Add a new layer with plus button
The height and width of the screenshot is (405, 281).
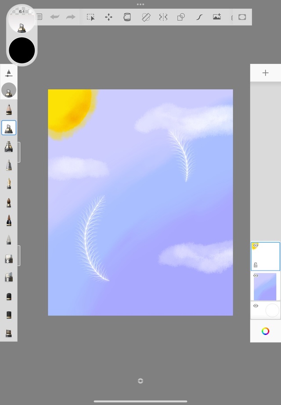click(x=265, y=73)
